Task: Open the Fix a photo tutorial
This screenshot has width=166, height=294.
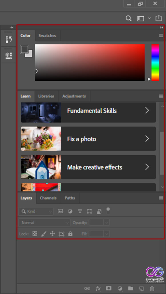Action: pyautogui.click(x=88, y=139)
